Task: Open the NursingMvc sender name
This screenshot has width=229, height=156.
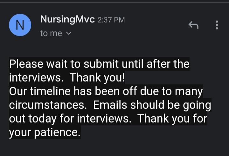Action: pos(67,19)
